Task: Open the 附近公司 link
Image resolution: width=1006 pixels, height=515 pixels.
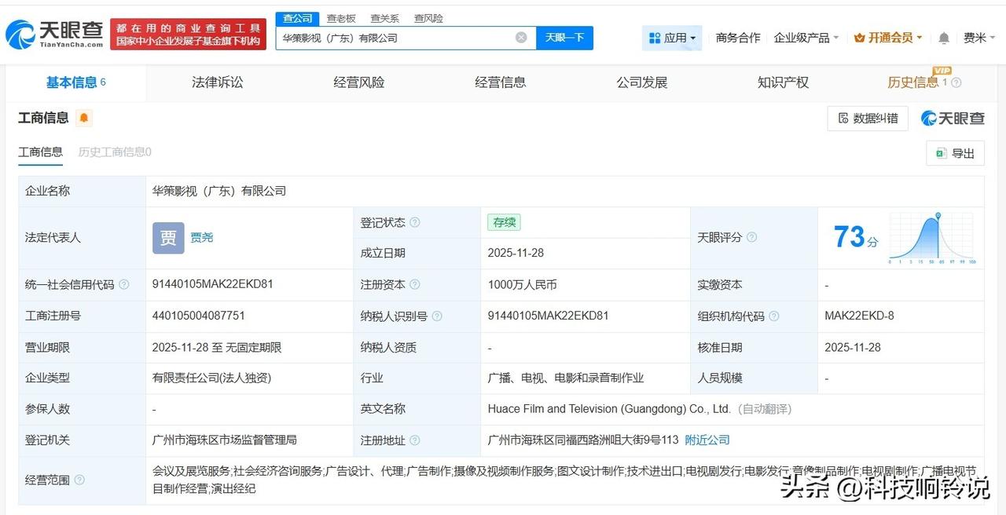Action: click(706, 440)
